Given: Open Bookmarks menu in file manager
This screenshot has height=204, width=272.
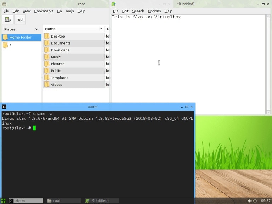Looking at the screenshot, I should [44, 11].
